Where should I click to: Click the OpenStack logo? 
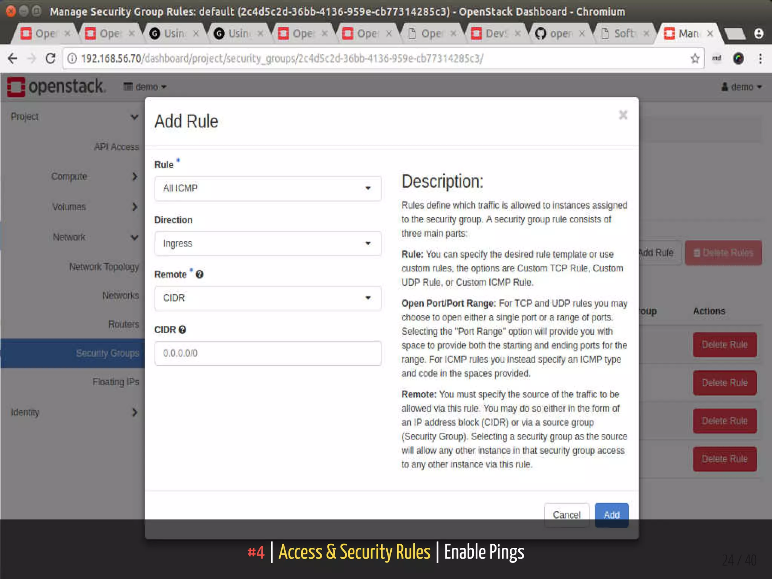pos(56,87)
